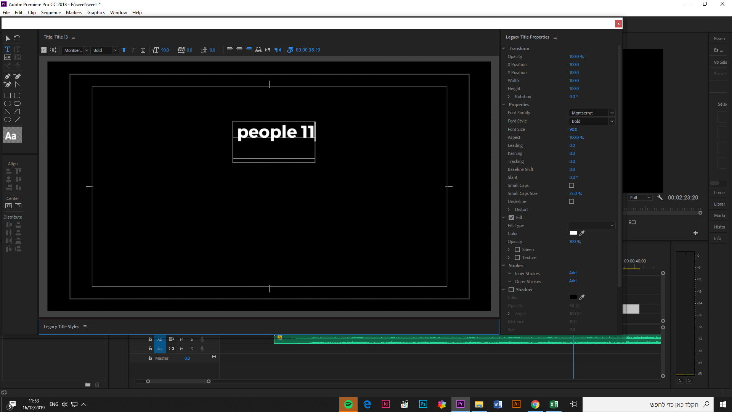Select the Vertical Type tool
The width and height of the screenshot is (732, 412).
coord(17,49)
